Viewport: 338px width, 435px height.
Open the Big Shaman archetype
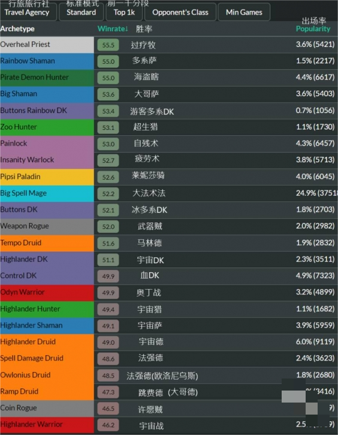[47, 94]
